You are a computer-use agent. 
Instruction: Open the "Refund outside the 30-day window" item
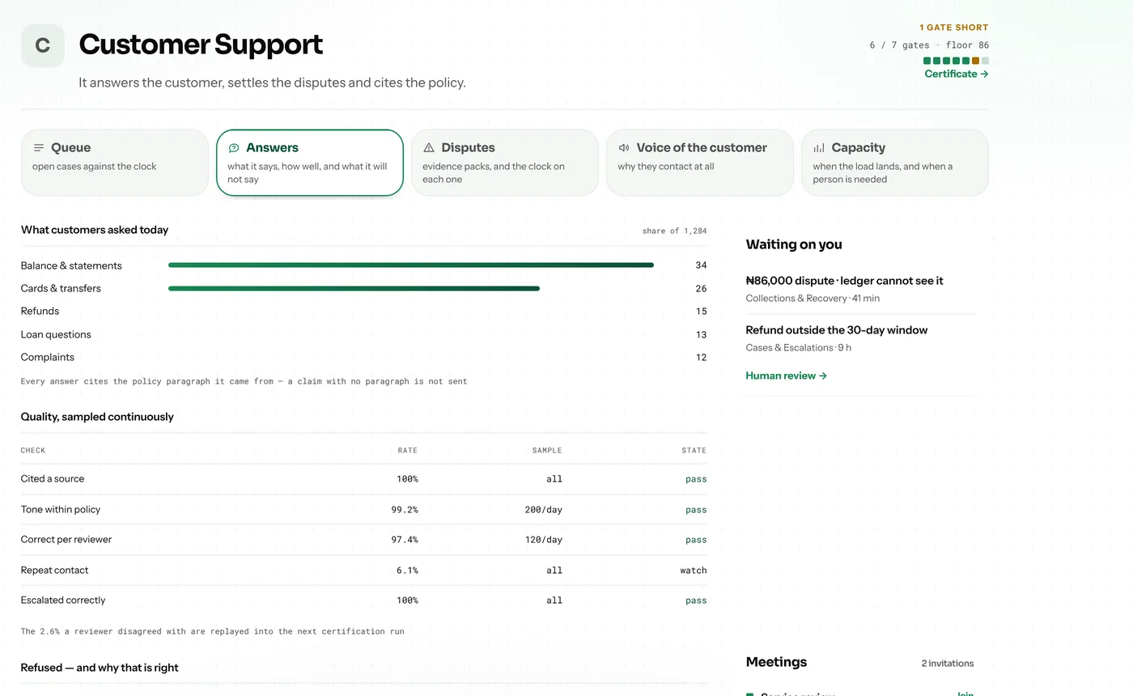tap(859, 338)
